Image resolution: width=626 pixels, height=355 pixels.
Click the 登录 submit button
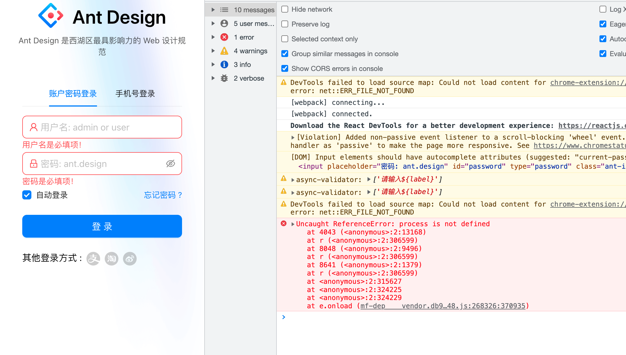[102, 226]
